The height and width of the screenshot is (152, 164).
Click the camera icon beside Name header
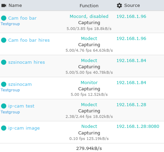point(4,6)
